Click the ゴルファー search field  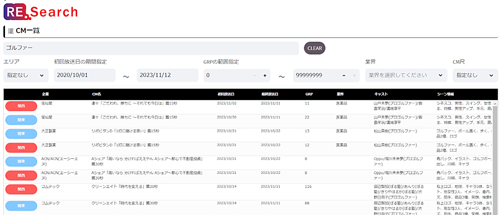[x=151, y=48]
